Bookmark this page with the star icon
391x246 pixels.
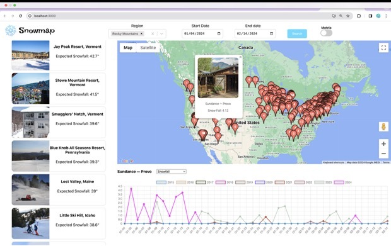[x=347, y=16]
